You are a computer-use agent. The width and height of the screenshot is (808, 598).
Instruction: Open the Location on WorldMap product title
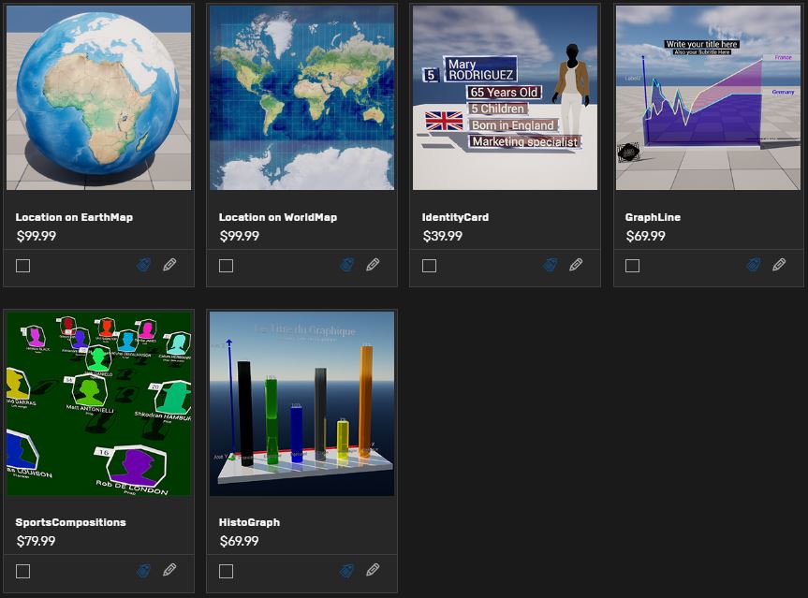click(277, 217)
